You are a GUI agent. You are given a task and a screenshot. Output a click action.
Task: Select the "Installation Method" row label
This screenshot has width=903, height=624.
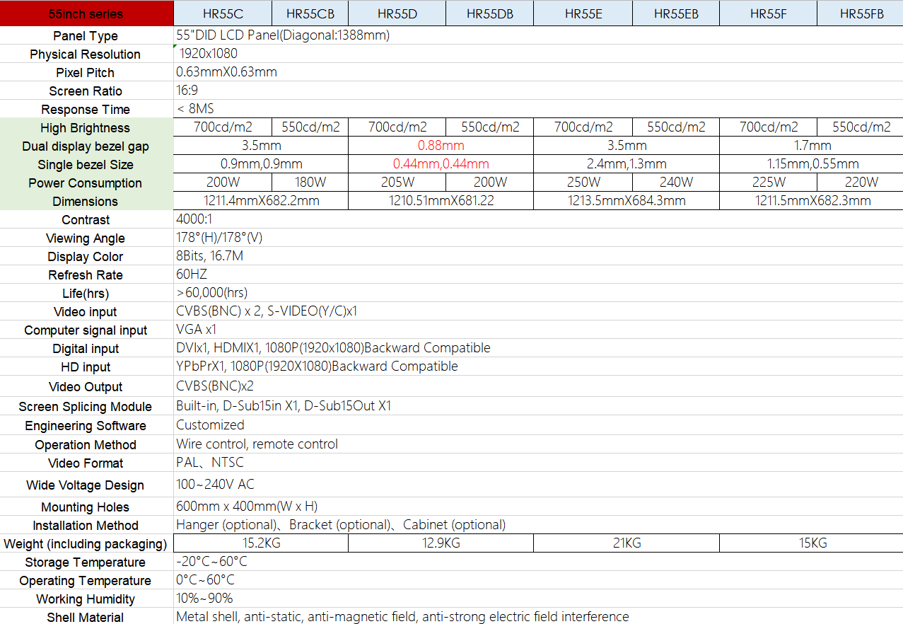86,526
